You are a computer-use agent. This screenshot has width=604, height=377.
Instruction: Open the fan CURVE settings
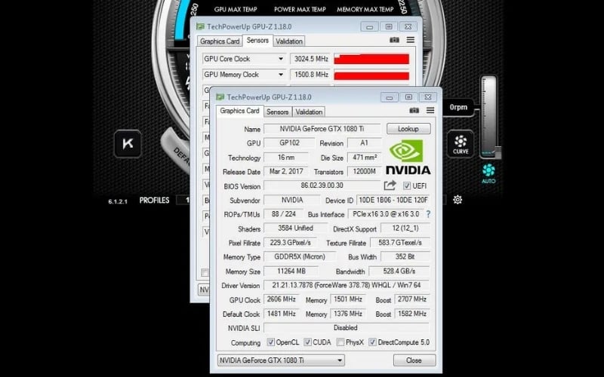pos(461,143)
